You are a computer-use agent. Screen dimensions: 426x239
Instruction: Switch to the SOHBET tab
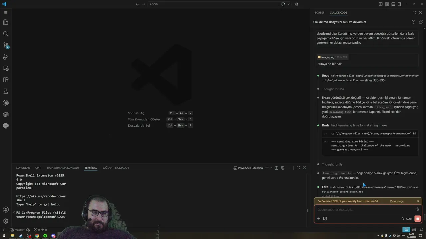point(319,13)
